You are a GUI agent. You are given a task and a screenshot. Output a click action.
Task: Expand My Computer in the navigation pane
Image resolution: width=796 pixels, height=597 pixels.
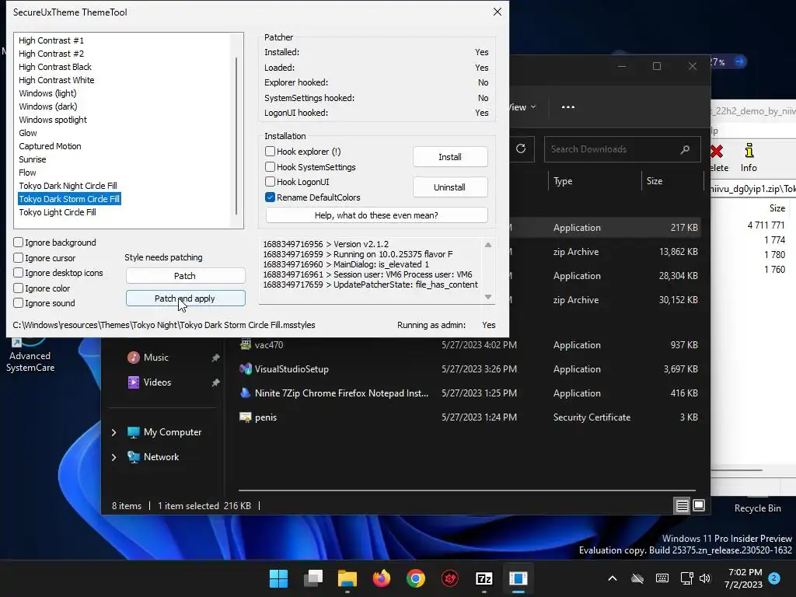click(113, 432)
